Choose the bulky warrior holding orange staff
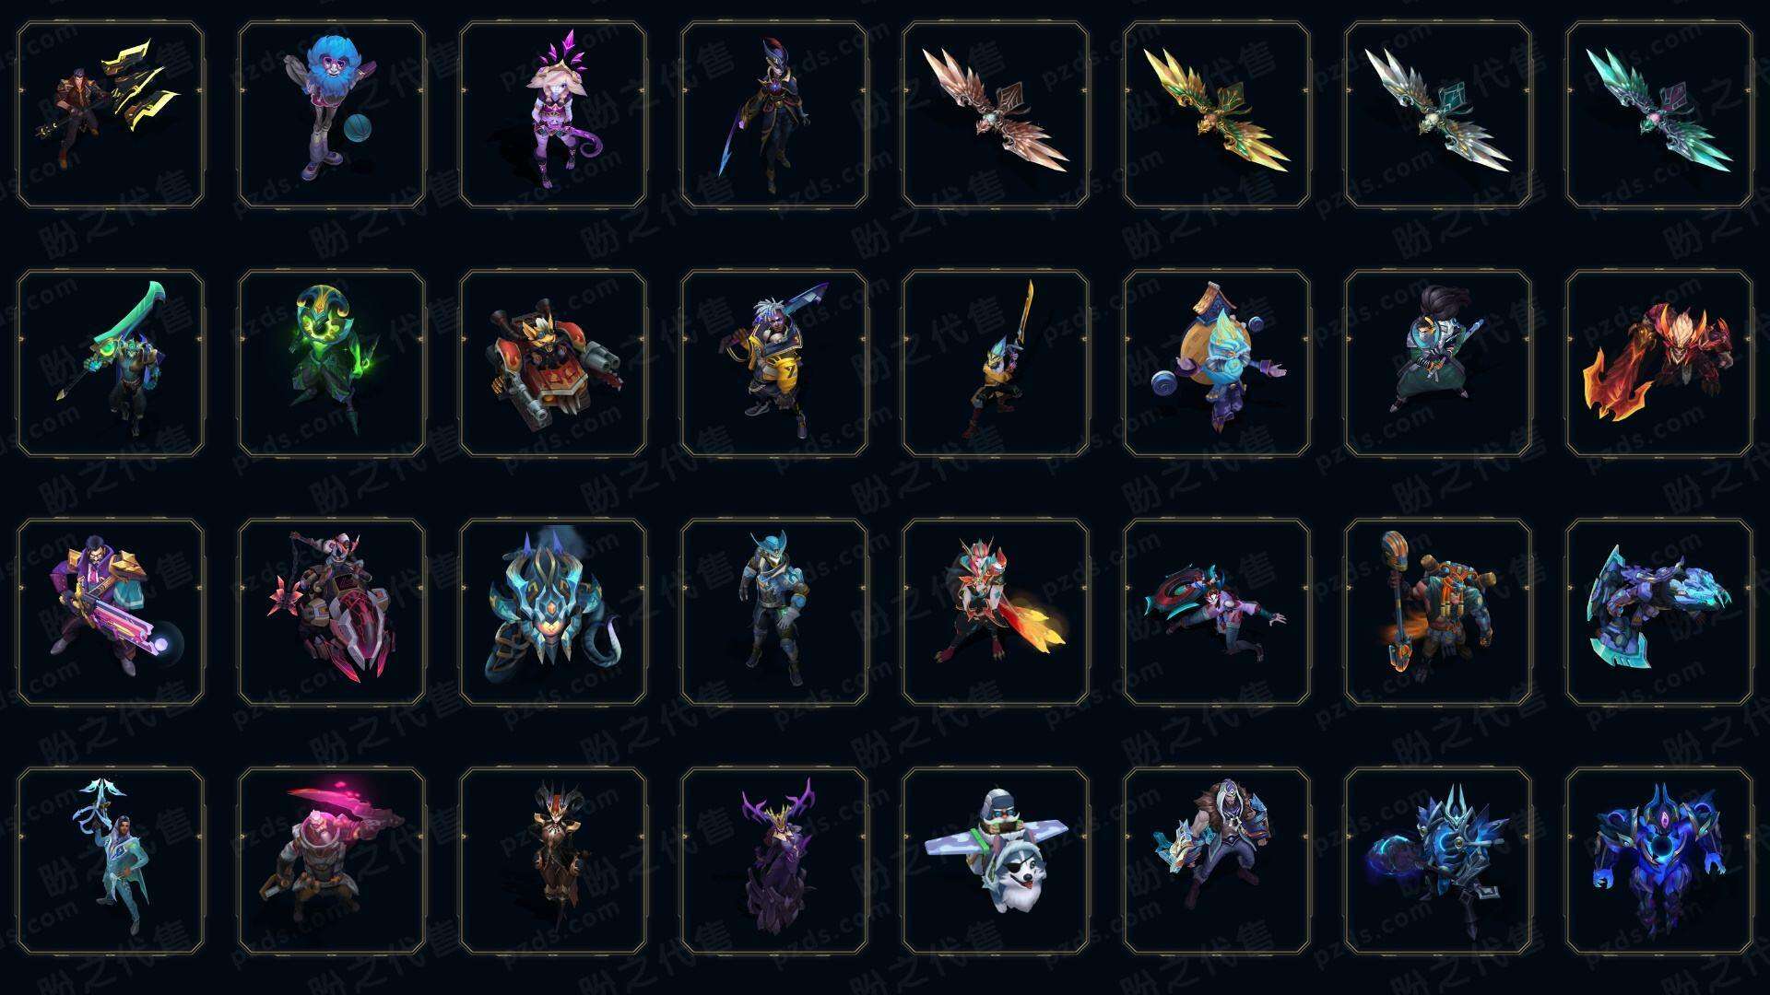This screenshot has height=995, width=1770. (x=1438, y=613)
